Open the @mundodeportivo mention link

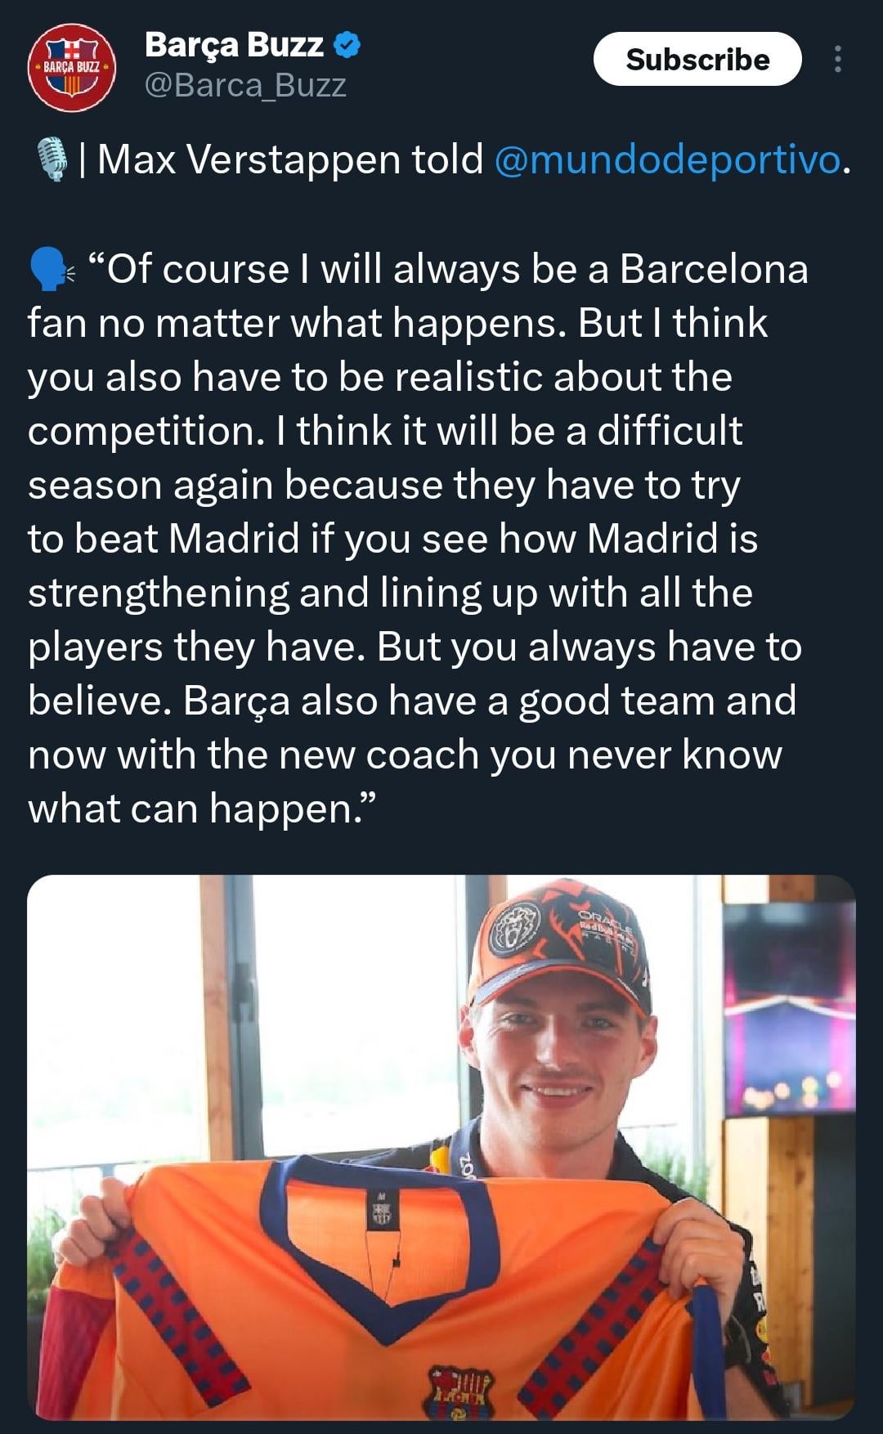(667, 159)
